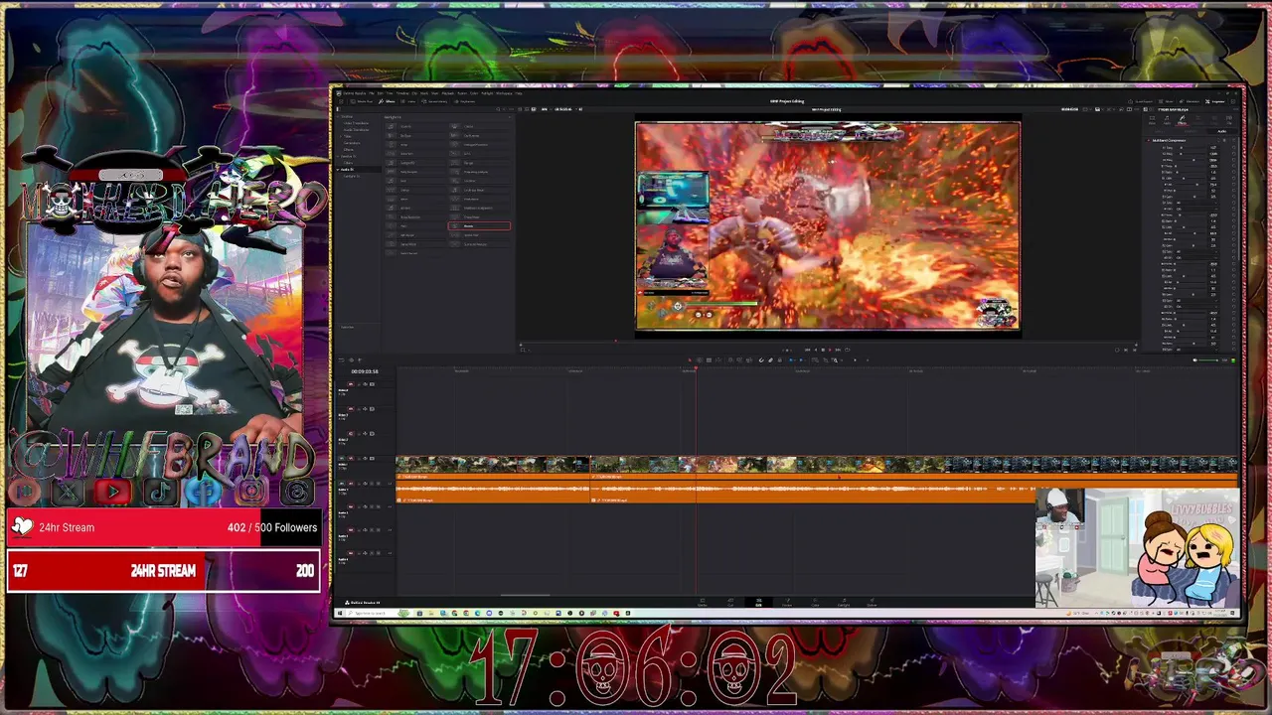
Task: Click the search icon in the Effects panel
Action: point(498,109)
